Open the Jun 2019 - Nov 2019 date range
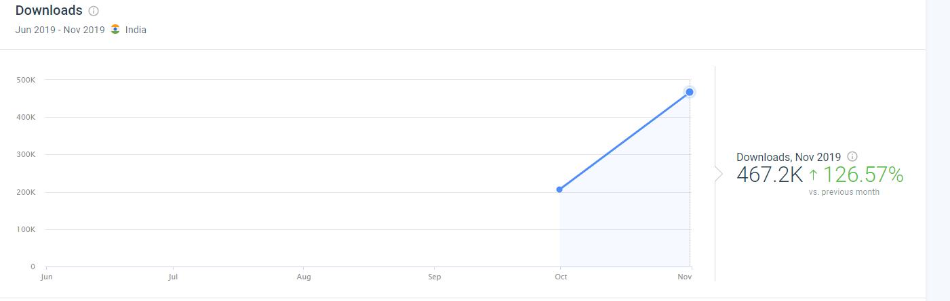950x301 pixels. point(60,30)
